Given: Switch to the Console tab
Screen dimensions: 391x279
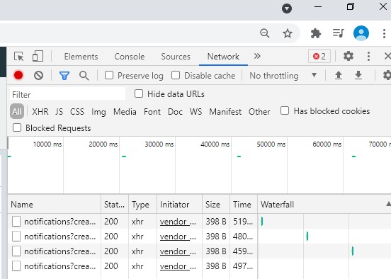Looking at the screenshot, I should point(130,57).
